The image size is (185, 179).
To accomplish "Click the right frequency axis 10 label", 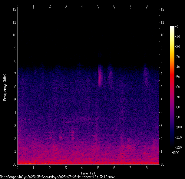I will pos(162,35).
